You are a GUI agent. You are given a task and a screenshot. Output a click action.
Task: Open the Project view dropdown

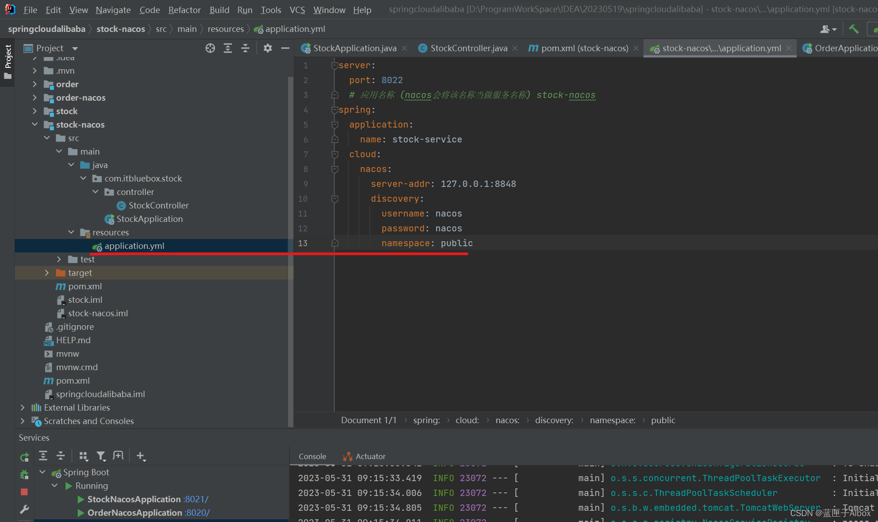pyautogui.click(x=75, y=49)
